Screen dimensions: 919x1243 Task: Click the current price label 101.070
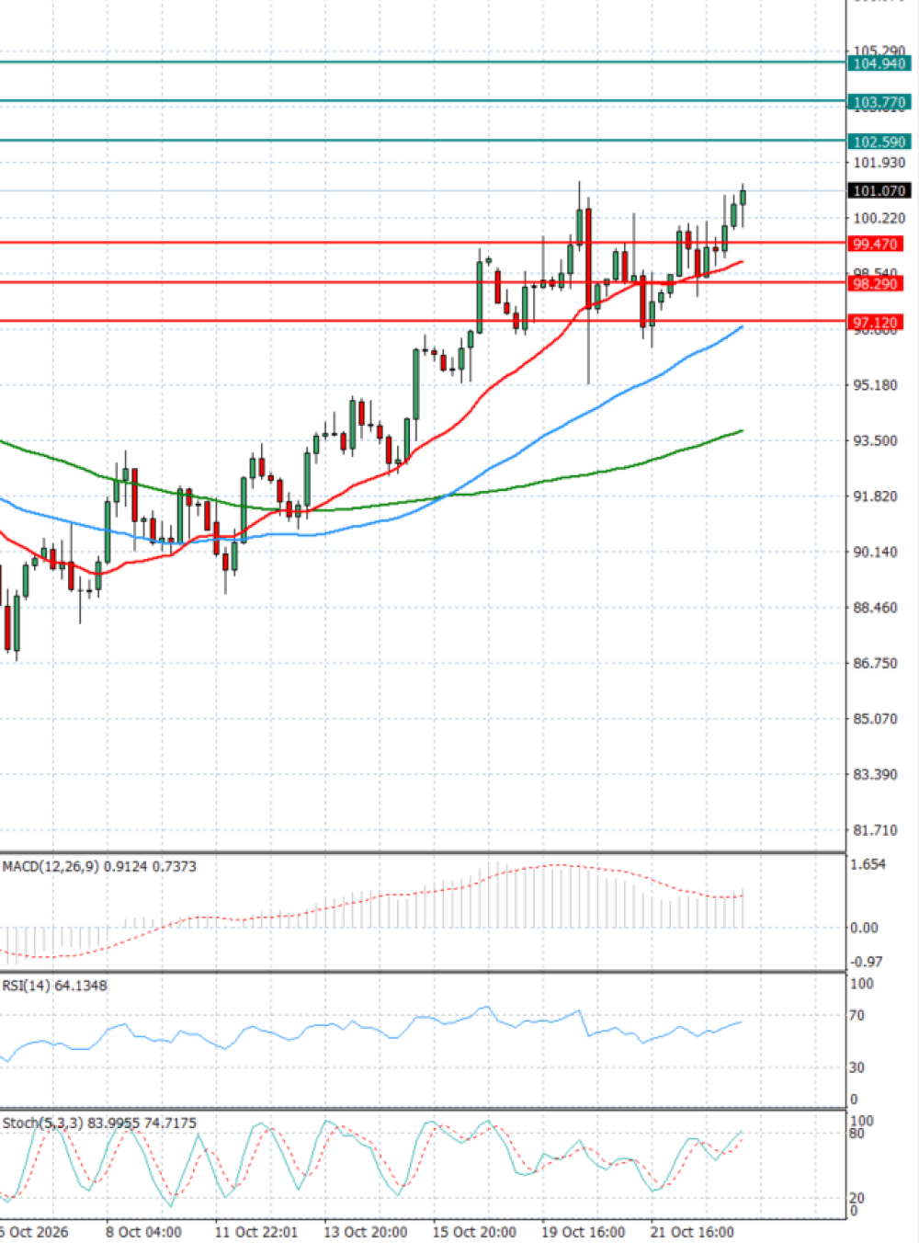[879, 191]
